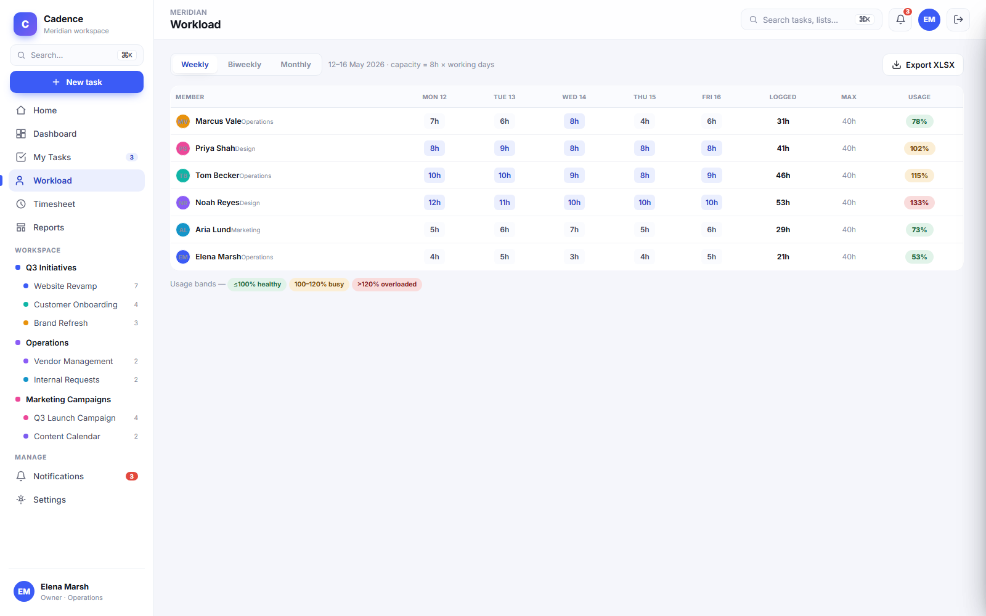
Task: Click Priya Shah's 102% usage badge
Action: [x=919, y=148]
